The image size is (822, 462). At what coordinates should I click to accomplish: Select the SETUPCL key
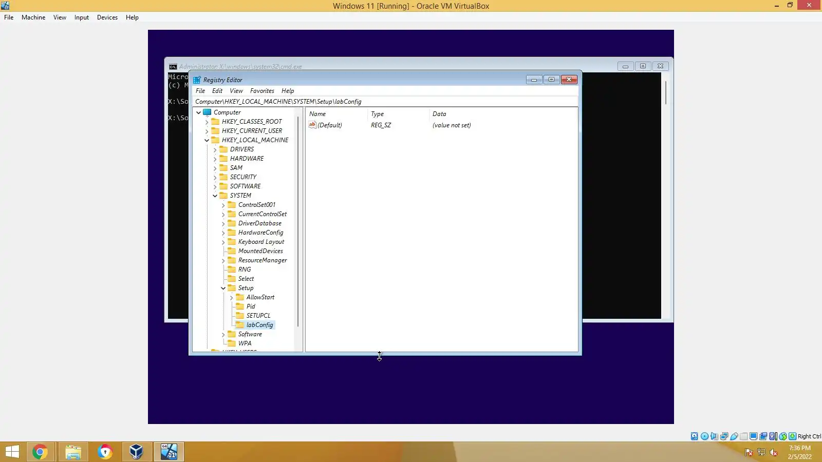258,316
